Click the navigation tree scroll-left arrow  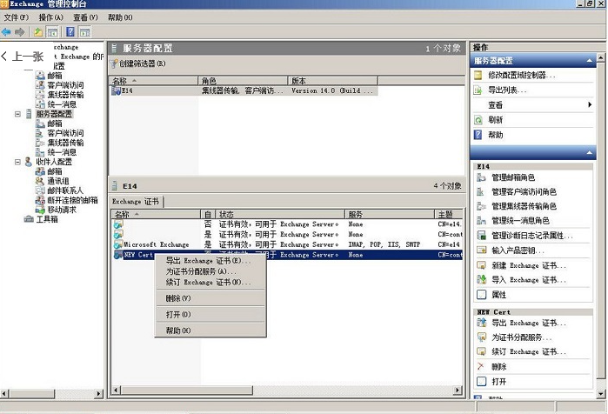4,394
